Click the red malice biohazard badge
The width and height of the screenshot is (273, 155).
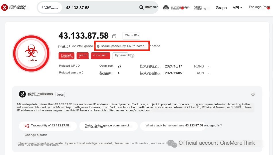pyautogui.click(x=31, y=53)
